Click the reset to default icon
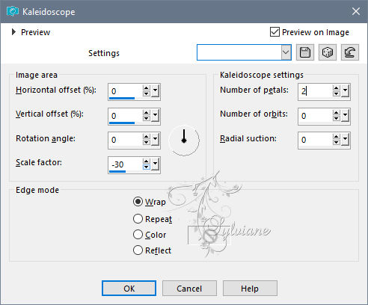Image resolution: width=368 pixels, height=305 pixels. click(350, 52)
